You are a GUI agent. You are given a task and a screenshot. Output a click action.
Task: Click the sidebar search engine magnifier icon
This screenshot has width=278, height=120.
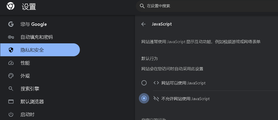(11, 89)
